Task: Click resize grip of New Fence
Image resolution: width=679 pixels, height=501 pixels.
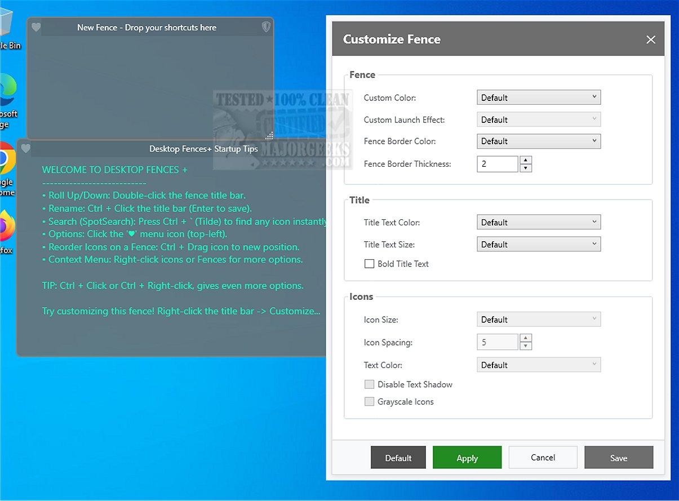Action: pyautogui.click(x=269, y=135)
